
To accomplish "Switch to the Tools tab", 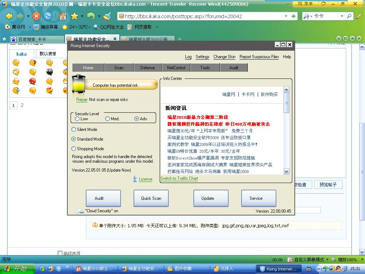I will click(205, 67).
